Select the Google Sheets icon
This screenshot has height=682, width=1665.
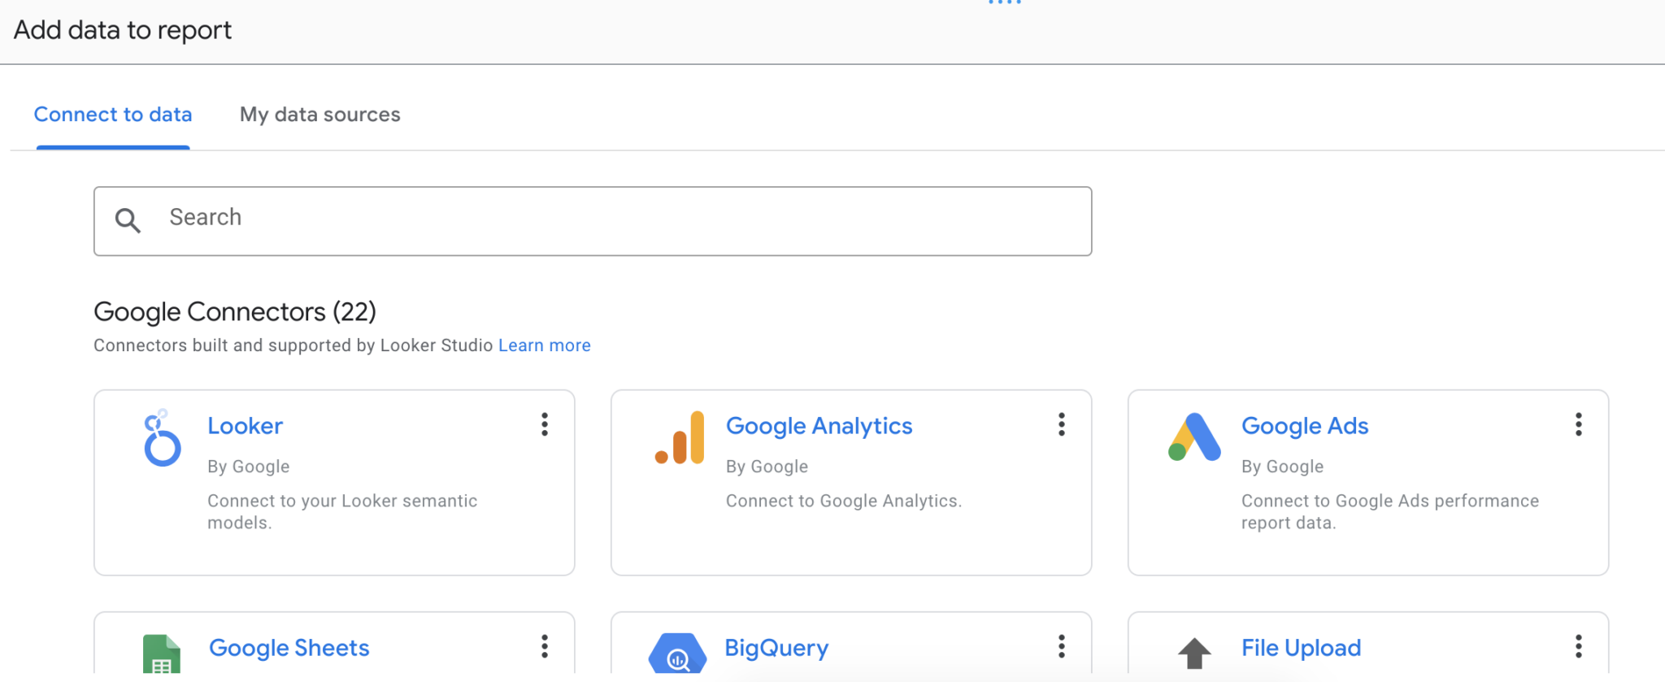click(x=162, y=654)
